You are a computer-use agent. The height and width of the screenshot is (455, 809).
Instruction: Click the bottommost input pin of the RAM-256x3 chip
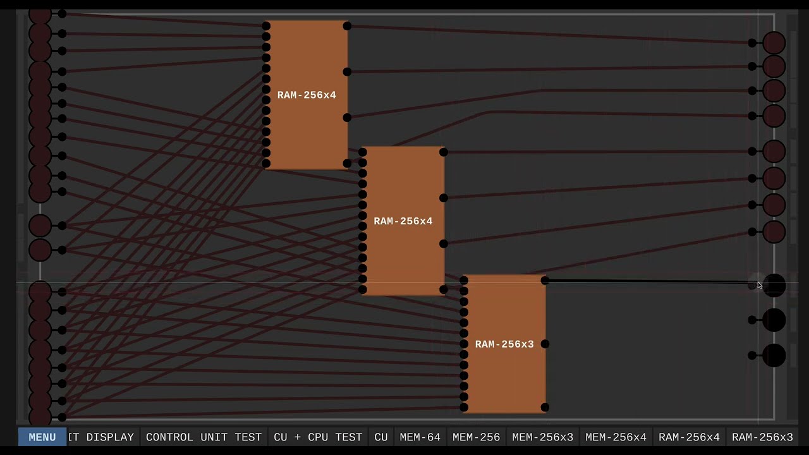(464, 408)
